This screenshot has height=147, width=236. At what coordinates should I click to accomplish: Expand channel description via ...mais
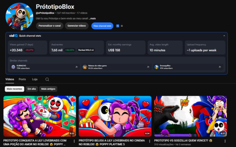click(x=92, y=18)
